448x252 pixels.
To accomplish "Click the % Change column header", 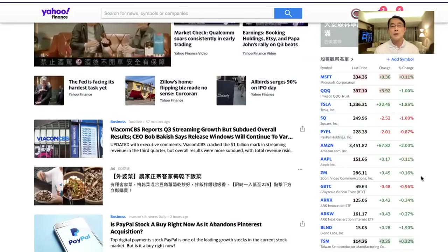I will pos(406,68).
